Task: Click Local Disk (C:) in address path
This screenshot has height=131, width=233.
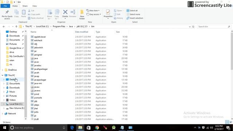Action: [42, 27]
